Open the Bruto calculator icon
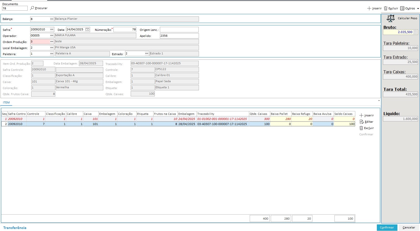The image size is (420, 231). click(x=415, y=32)
